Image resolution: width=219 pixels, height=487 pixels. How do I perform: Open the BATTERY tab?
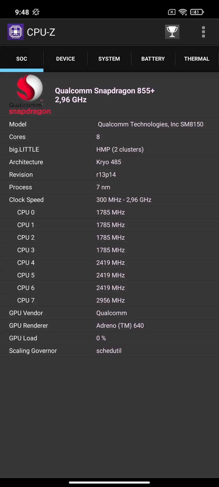[153, 59]
